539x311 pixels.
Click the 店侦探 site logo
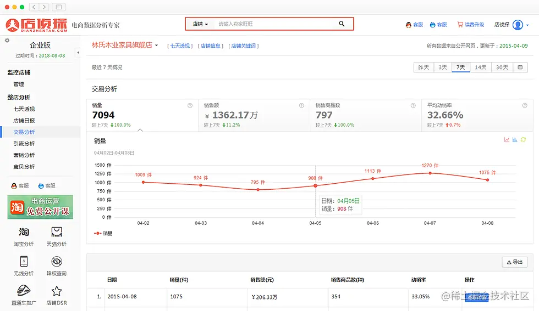point(36,25)
